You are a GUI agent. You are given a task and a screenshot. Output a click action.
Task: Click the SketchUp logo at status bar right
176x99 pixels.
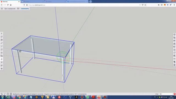pyautogui.click(x=175, y=94)
